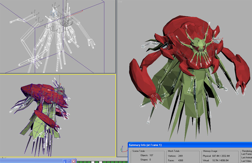Select the red highlighted bone in wireframe viewport
This screenshot has height=163, width=252.
[x=77, y=13]
